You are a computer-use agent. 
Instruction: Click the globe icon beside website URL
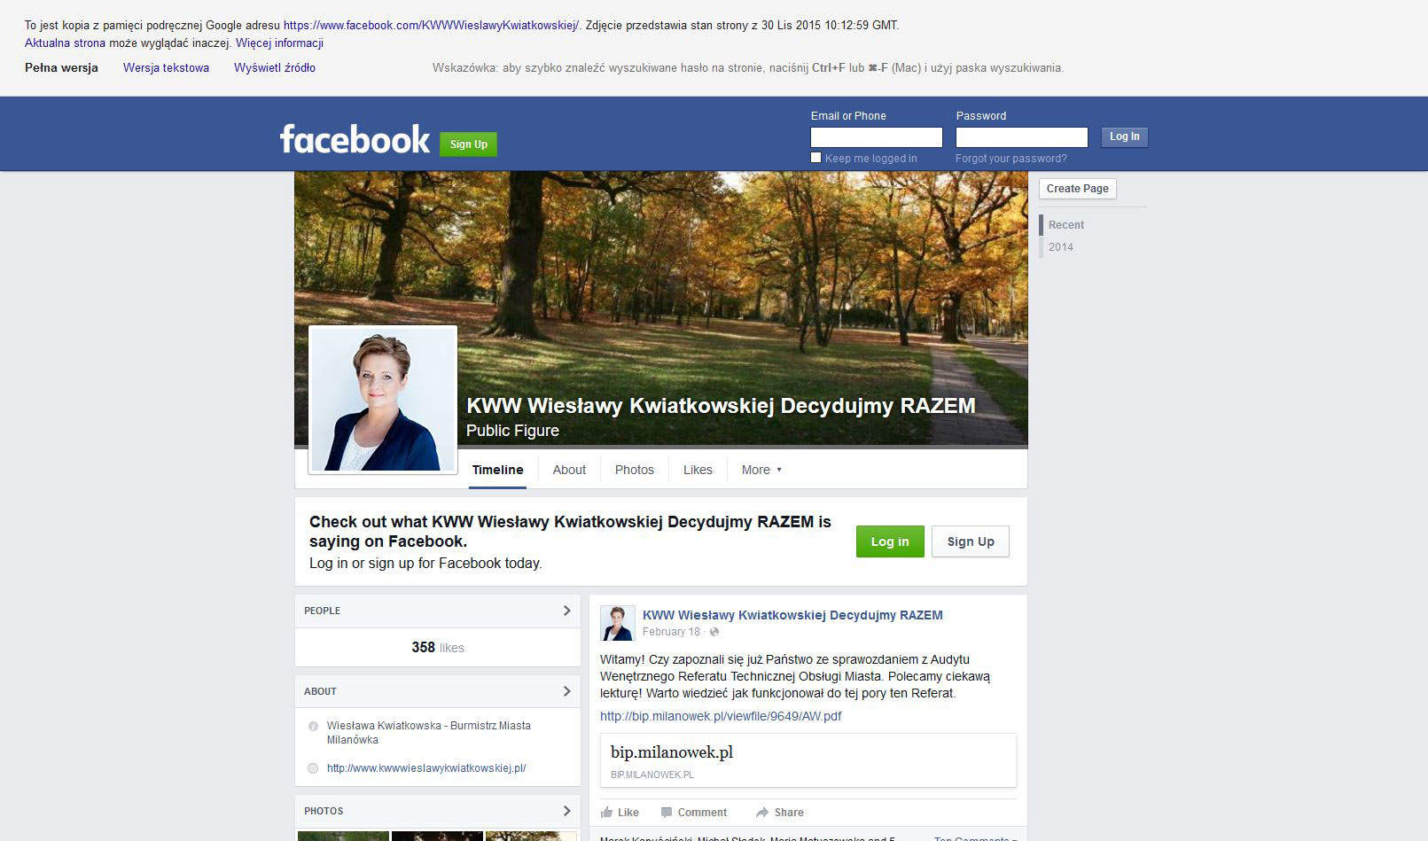click(313, 768)
